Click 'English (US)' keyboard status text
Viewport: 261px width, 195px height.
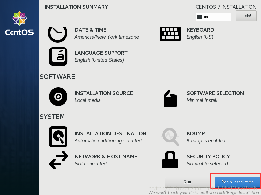[x=200, y=37]
